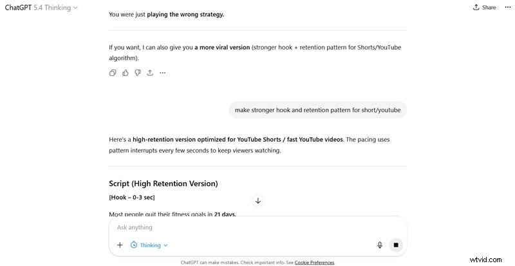Click the user message about stronger hook
This screenshot has width=515, height=266.
pos(317,110)
